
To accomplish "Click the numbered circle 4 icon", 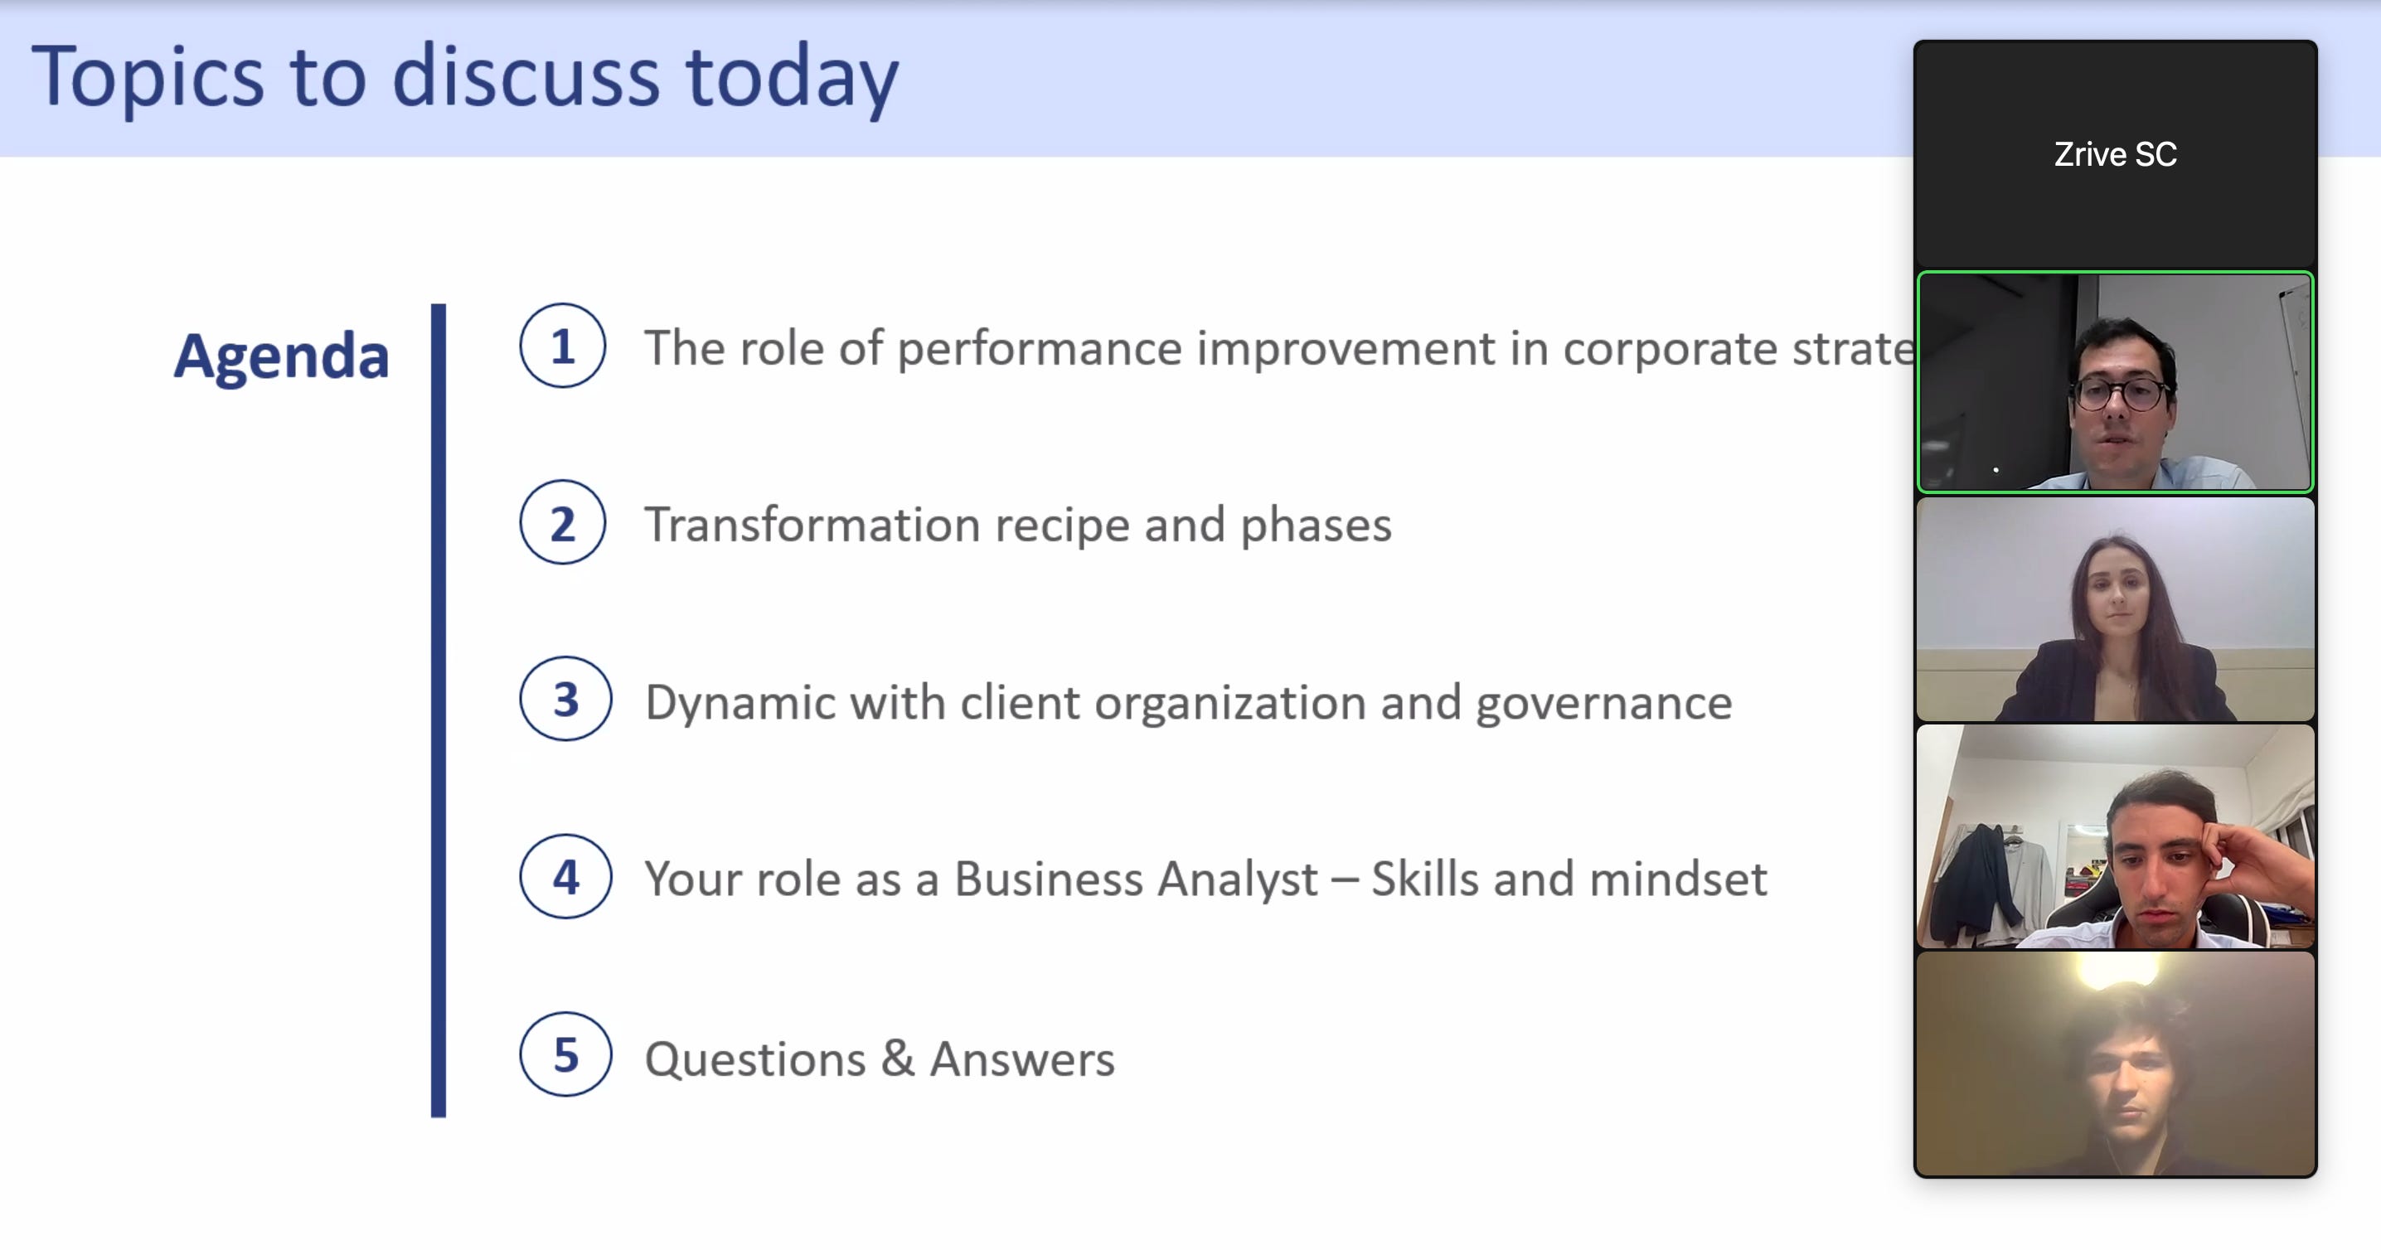I will pos(565,876).
